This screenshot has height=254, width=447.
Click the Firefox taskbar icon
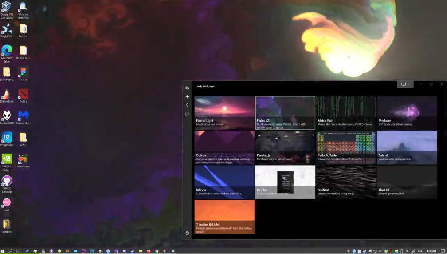tap(149, 251)
